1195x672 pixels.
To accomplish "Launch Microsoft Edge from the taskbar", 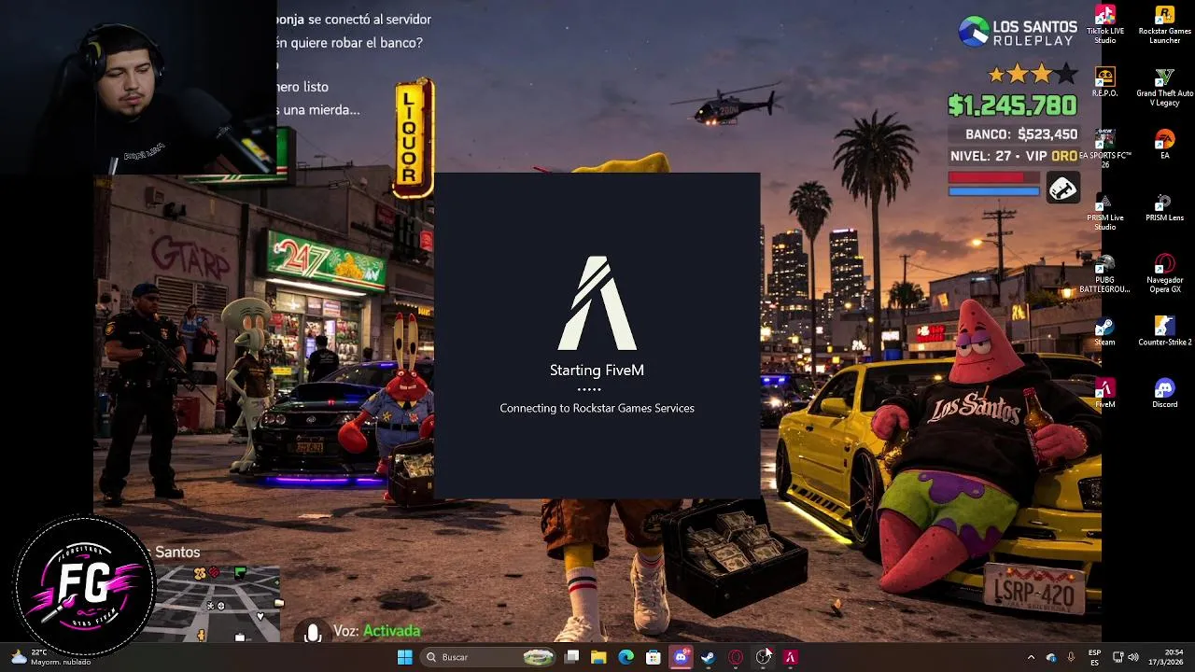I will [x=626, y=657].
